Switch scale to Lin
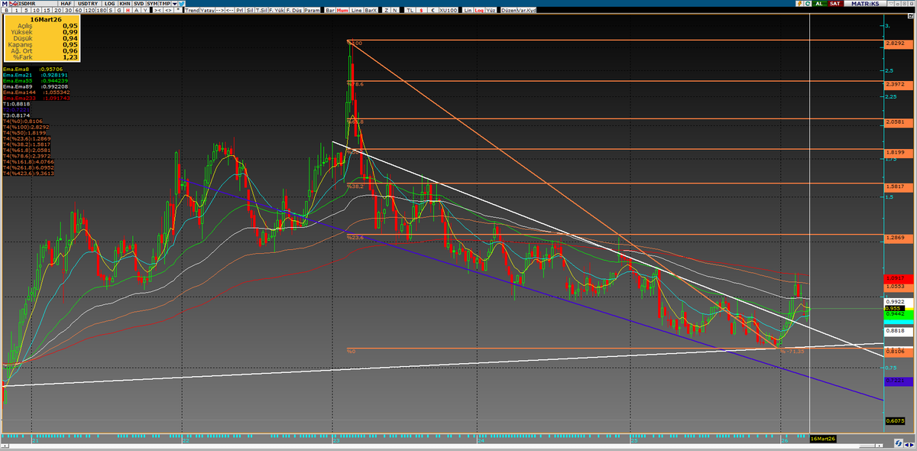 pyautogui.click(x=468, y=11)
